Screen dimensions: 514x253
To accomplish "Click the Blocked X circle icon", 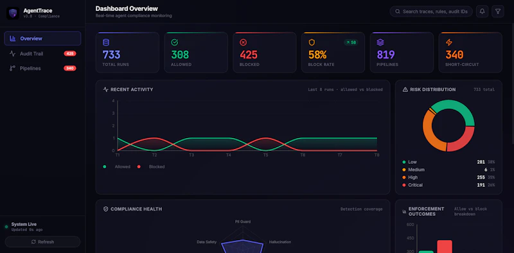I will (244, 42).
